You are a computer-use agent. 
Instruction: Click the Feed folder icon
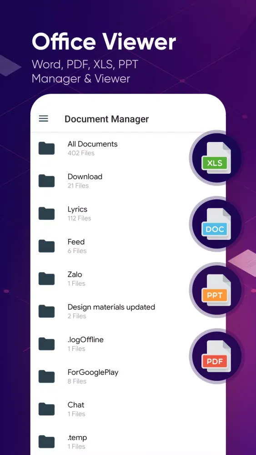tap(46, 246)
